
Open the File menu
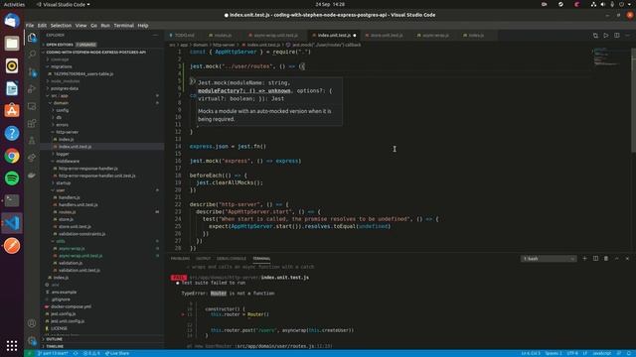click(30, 26)
